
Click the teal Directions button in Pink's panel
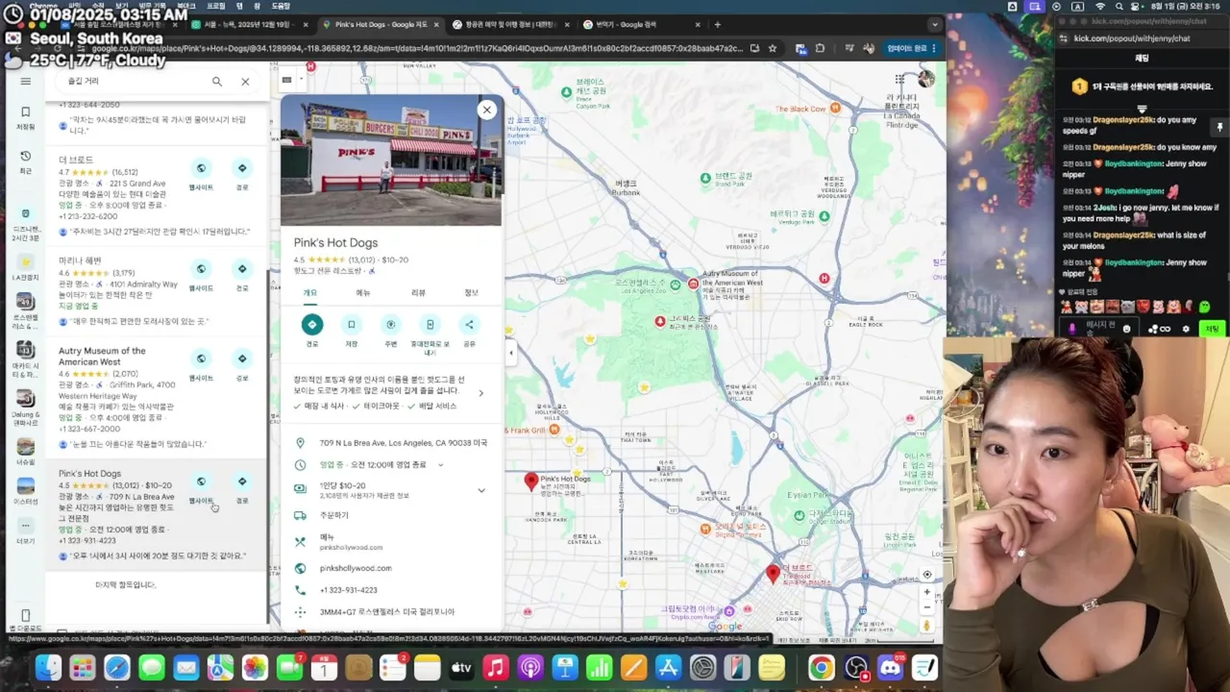311,325
